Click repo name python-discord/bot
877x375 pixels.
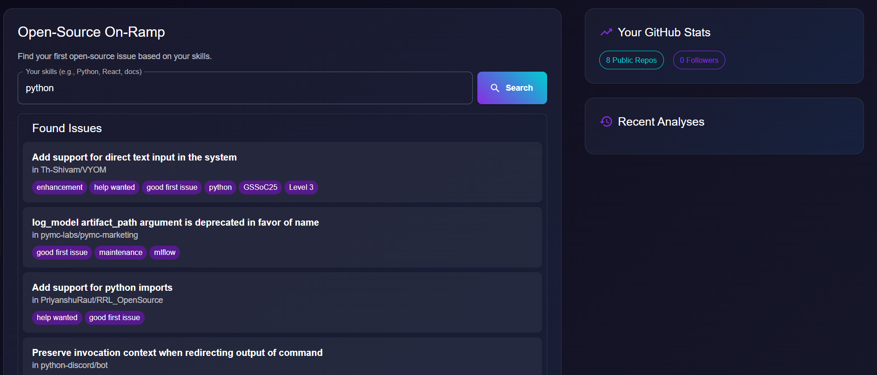74,365
